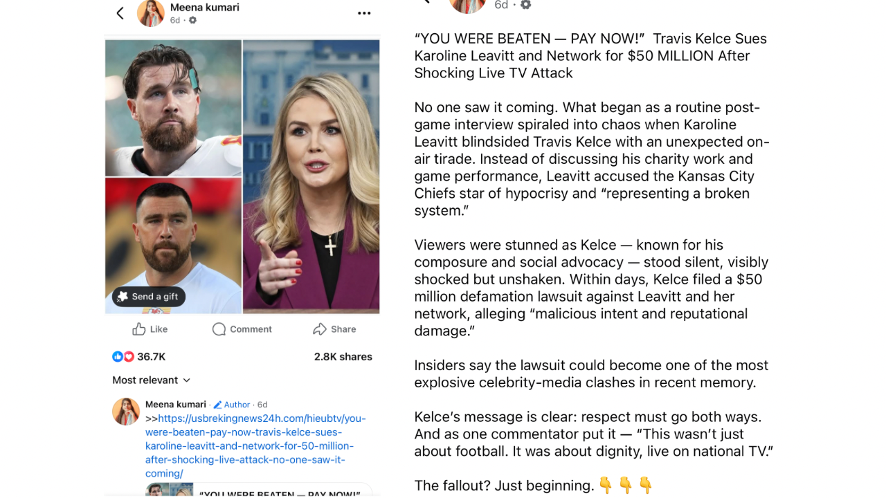This screenshot has height=498, width=886.
Task: Click the Send a gift button
Action: pyautogui.click(x=149, y=297)
